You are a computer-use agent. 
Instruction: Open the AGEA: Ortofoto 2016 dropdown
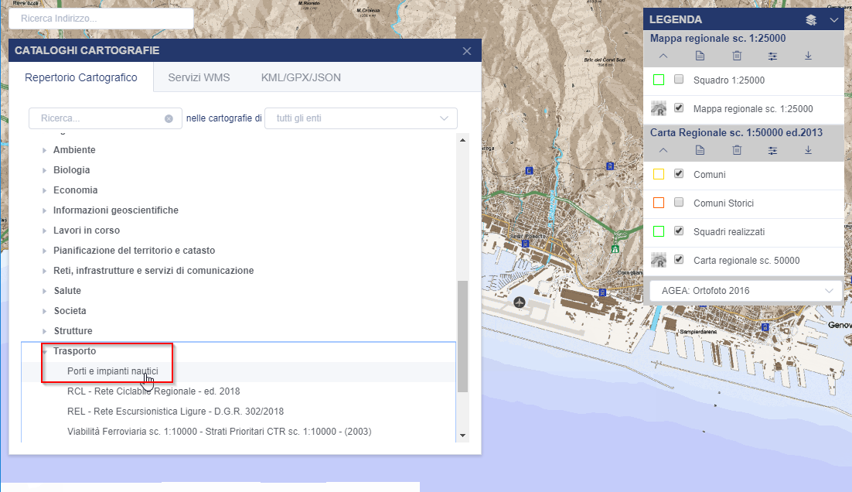point(742,291)
